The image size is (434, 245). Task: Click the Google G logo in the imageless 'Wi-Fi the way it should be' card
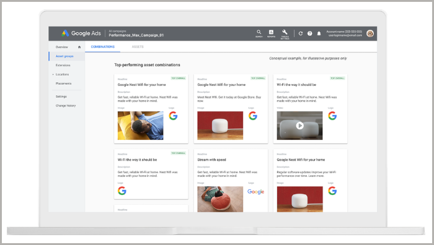tap(122, 191)
